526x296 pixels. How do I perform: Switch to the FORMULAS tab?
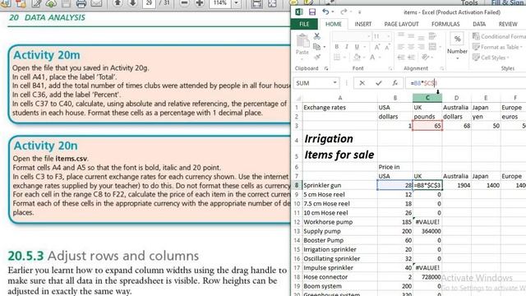point(445,24)
